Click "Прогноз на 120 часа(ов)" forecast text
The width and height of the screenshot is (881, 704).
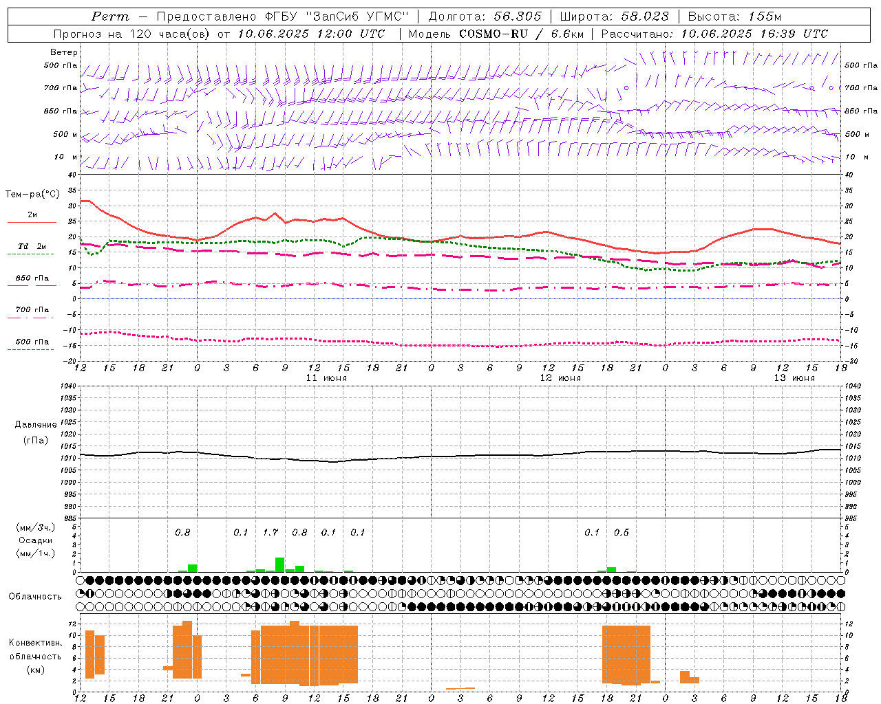pos(131,34)
